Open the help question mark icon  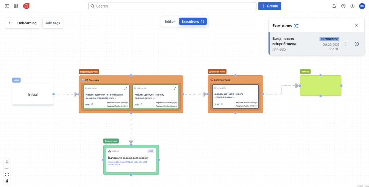(343, 6)
